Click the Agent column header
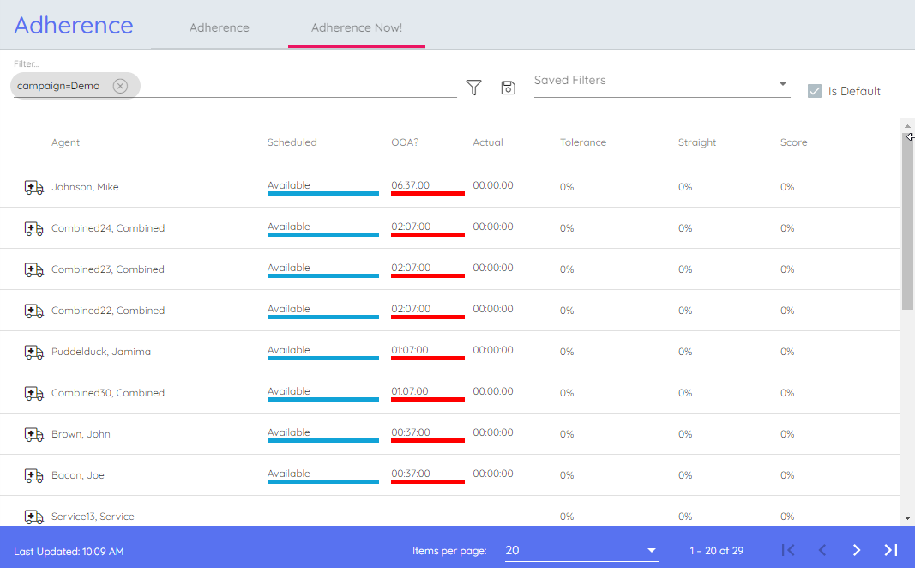 click(66, 142)
